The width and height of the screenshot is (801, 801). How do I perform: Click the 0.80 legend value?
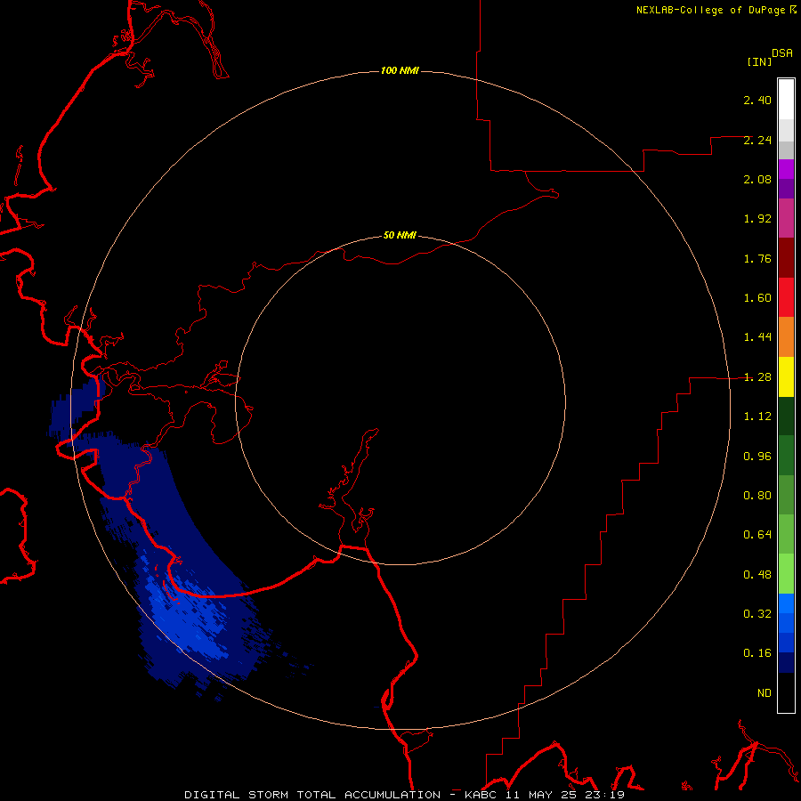click(x=757, y=496)
